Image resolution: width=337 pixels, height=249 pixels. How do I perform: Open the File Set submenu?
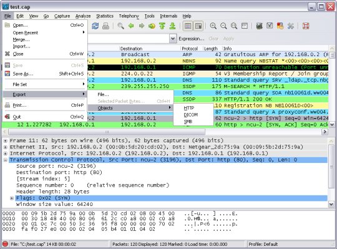tap(45, 84)
